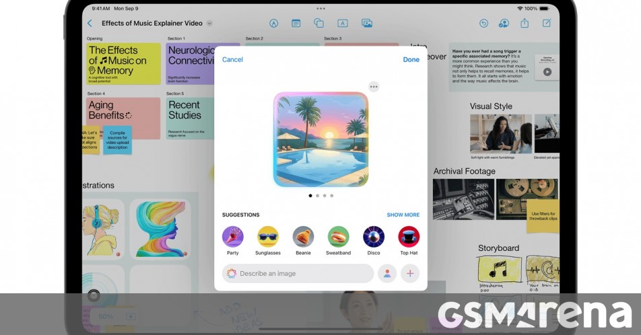The width and height of the screenshot is (641, 335).
Task: Choose the Top Hat suggestion
Action: click(409, 237)
